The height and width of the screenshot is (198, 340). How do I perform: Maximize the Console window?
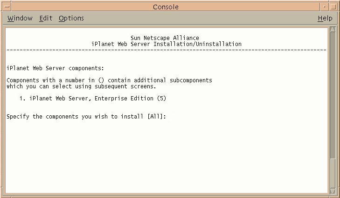click(x=333, y=7)
